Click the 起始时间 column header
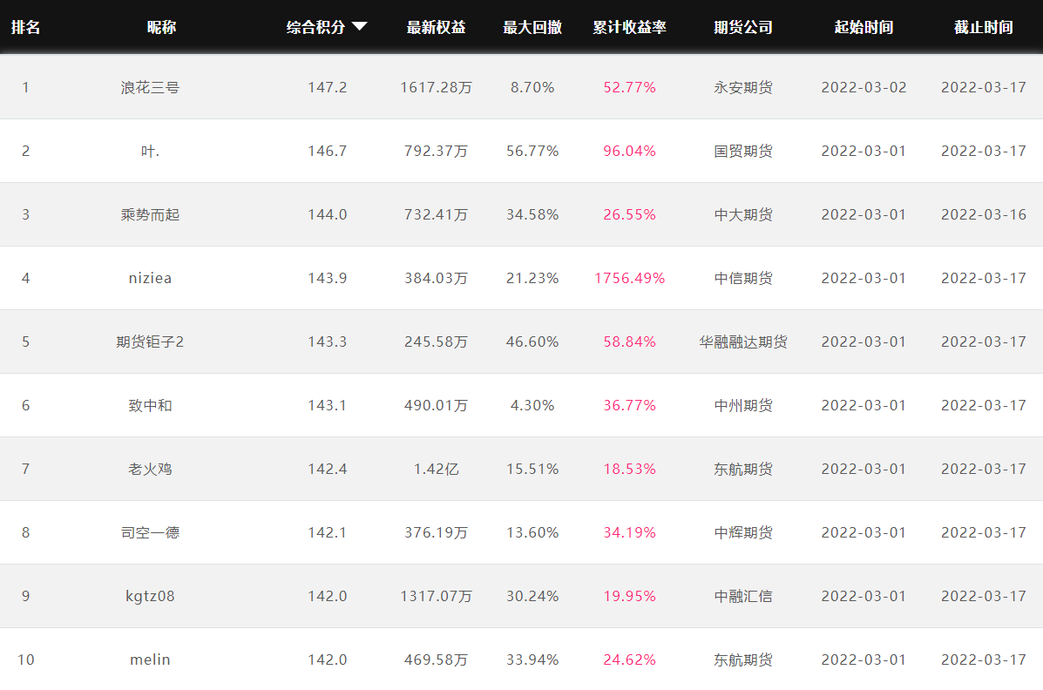Viewport: 1043px width, 690px height. click(x=864, y=27)
